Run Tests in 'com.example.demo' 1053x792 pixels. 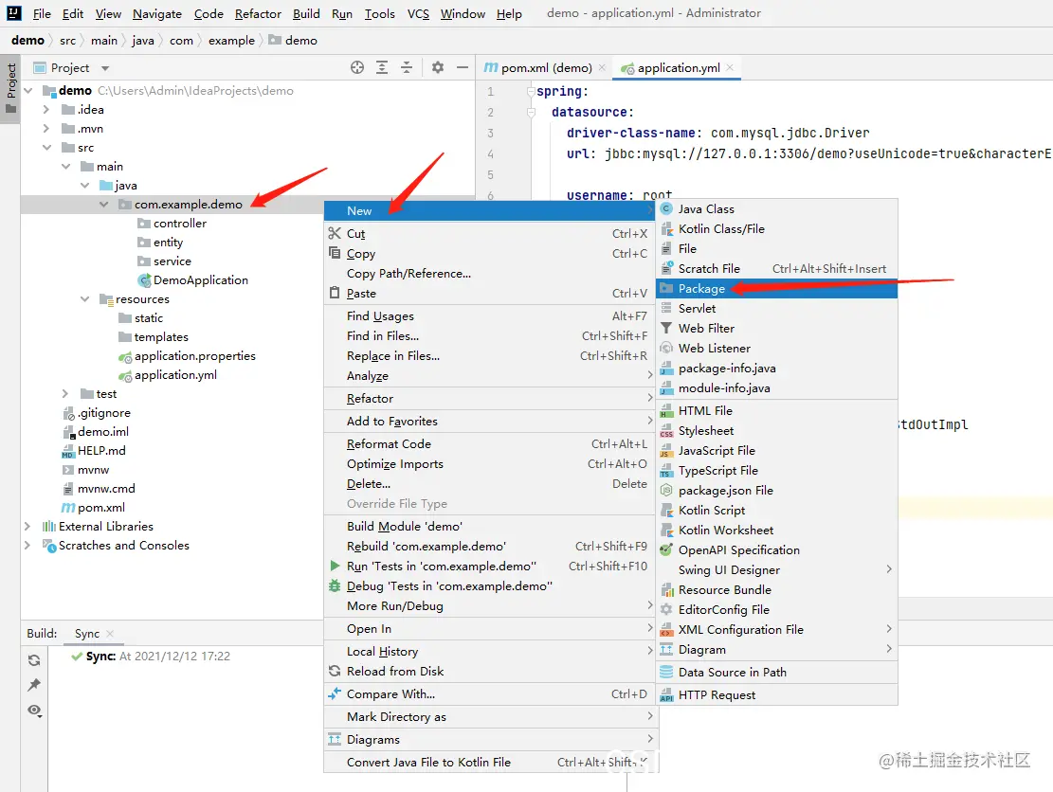pyautogui.click(x=488, y=567)
